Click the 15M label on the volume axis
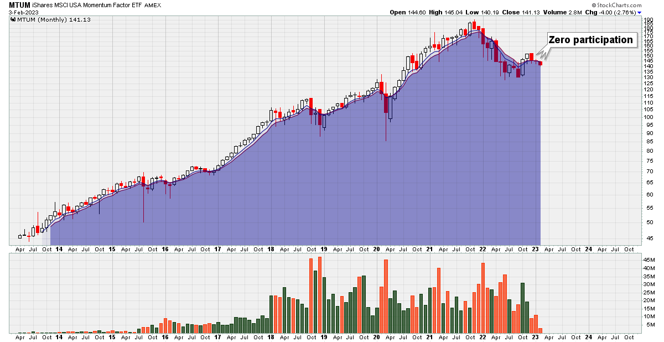Screen dimensions: 664x342 (649, 309)
